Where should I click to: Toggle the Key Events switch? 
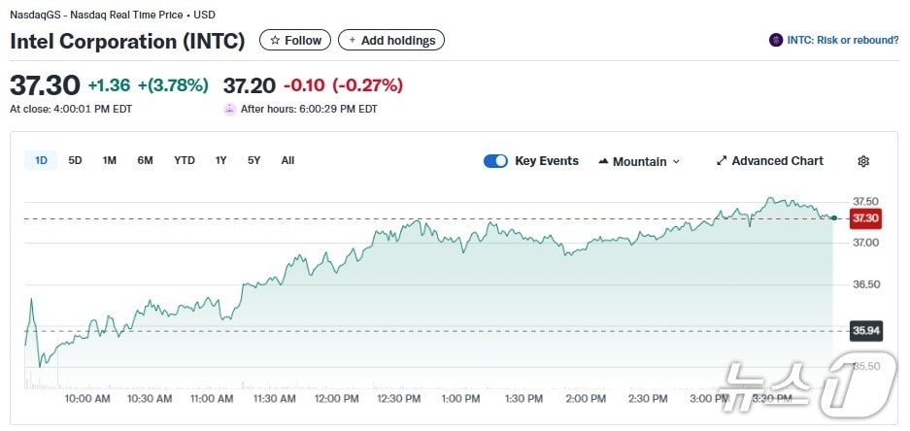(495, 161)
